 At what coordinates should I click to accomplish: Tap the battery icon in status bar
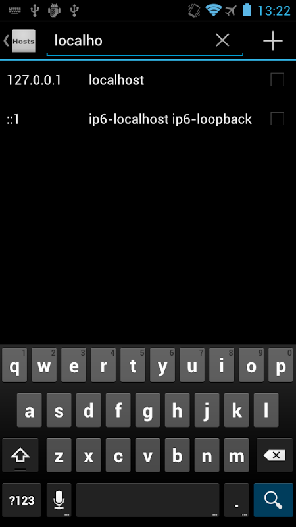[247, 10]
